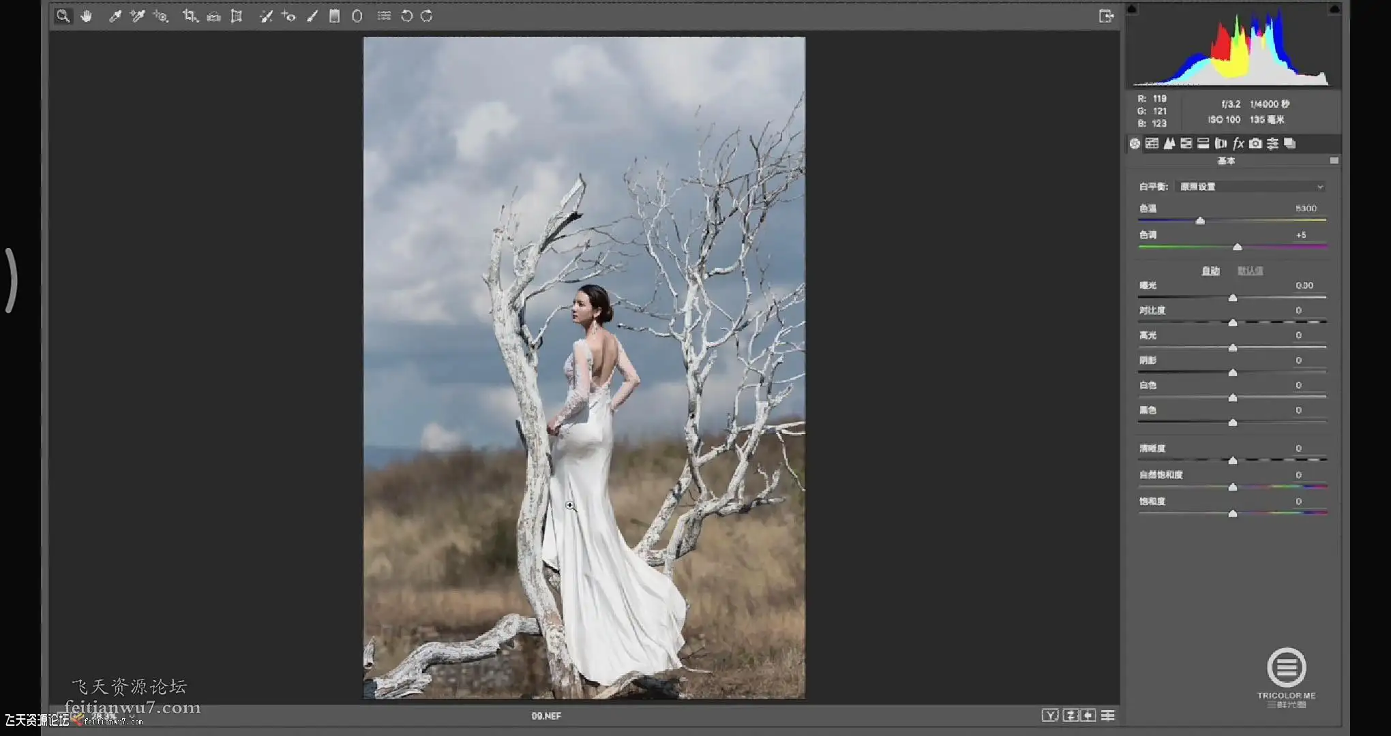Click the 曝光 exposure slider handle
Screen dimensions: 1391x736
click(1233, 298)
